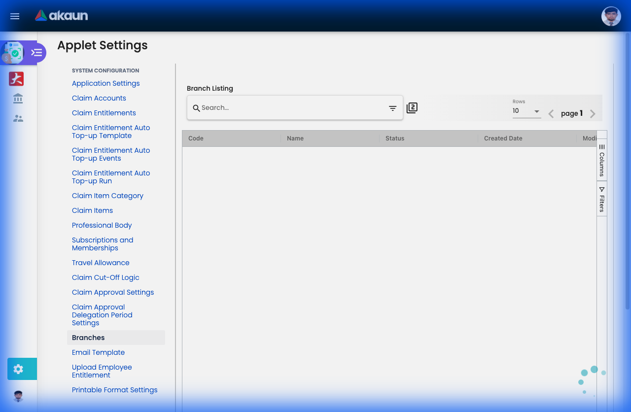Select the institution icon in the left dock
The height and width of the screenshot is (412, 631).
(x=17, y=99)
